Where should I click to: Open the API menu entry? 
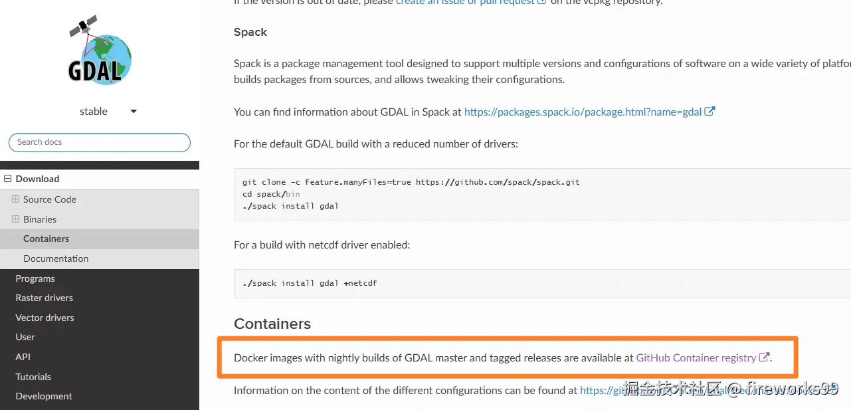[x=23, y=357]
